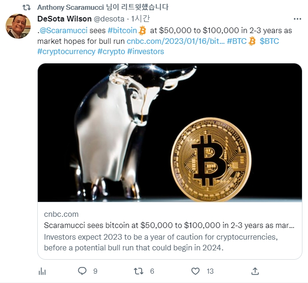Open DeSota Wilson's profile avatar

tap(18, 26)
